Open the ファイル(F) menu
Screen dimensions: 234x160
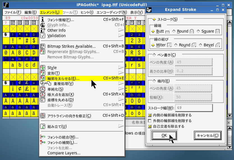coord(13,12)
